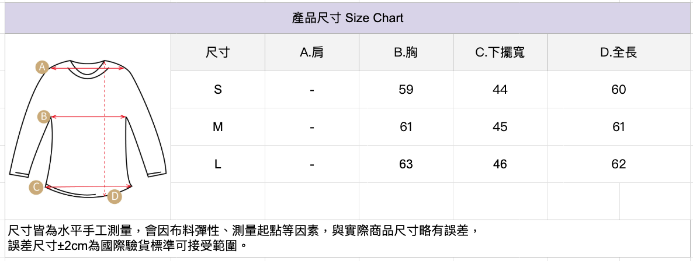Select the S size row label
The image size is (693, 261).
(218, 90)
